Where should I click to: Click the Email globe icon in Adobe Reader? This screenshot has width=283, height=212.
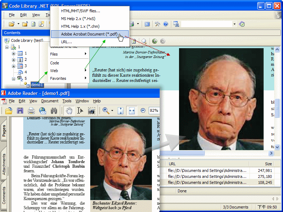pyautogui.click(x=43, y=111)
